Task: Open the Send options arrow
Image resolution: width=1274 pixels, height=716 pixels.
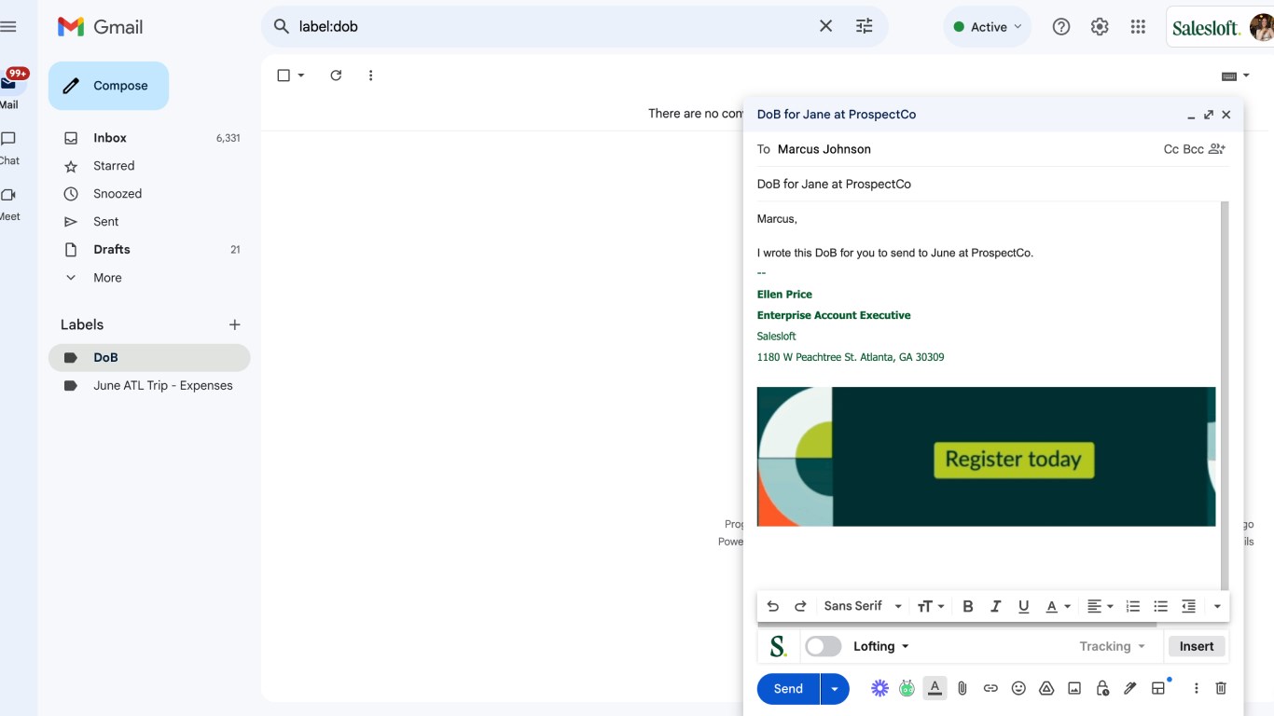Action: pyautogui.click(x=835, y=689)
